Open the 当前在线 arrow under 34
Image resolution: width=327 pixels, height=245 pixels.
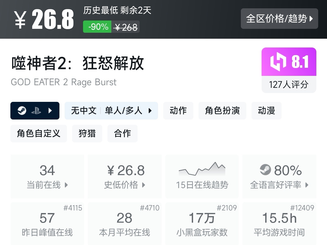point(66,185)
